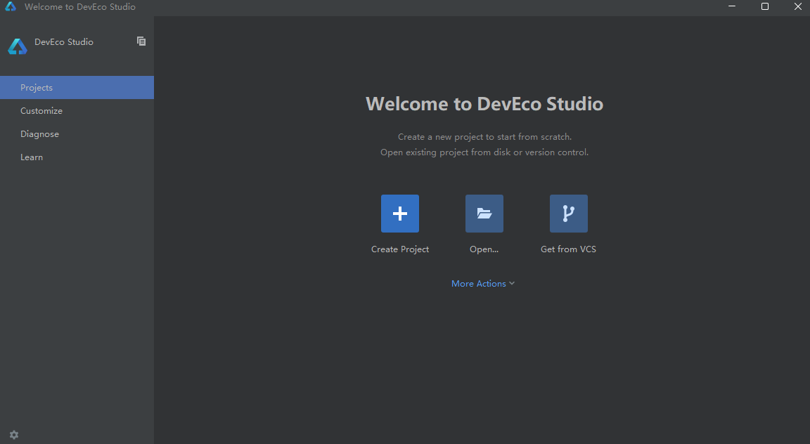Click the window minimize control

[731, 6]
